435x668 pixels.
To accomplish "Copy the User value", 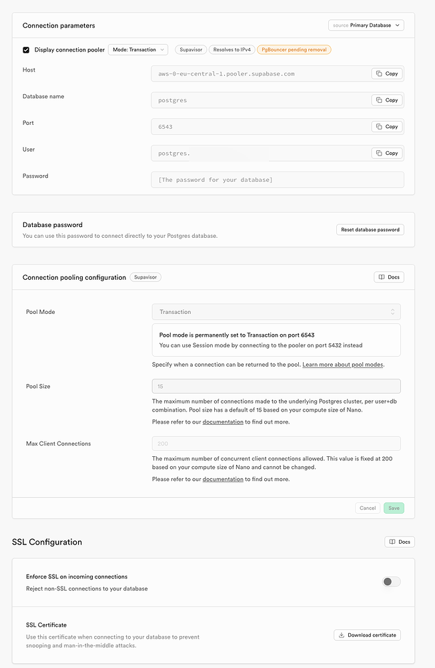I will click(x=387, y=153).
